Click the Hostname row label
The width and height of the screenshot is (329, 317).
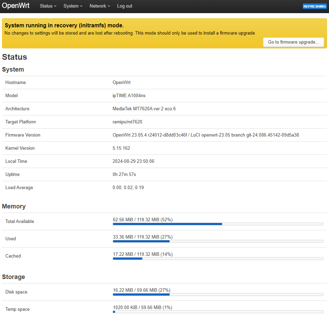coord(16,83)
